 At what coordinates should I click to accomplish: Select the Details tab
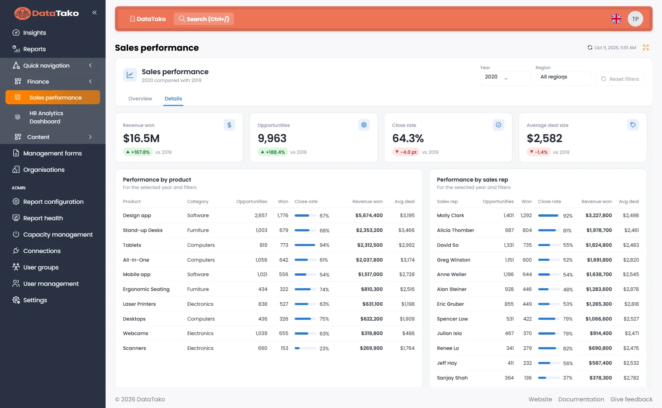point(173,99)
